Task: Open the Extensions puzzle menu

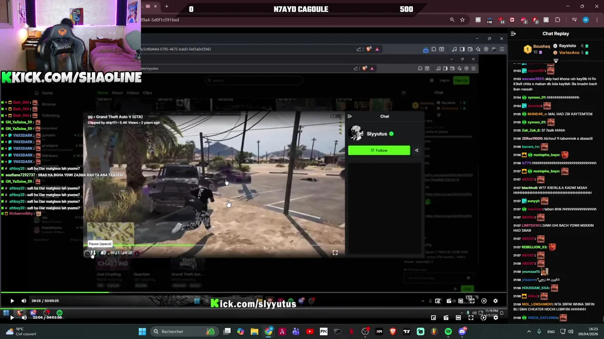Action: coord(557,20)
